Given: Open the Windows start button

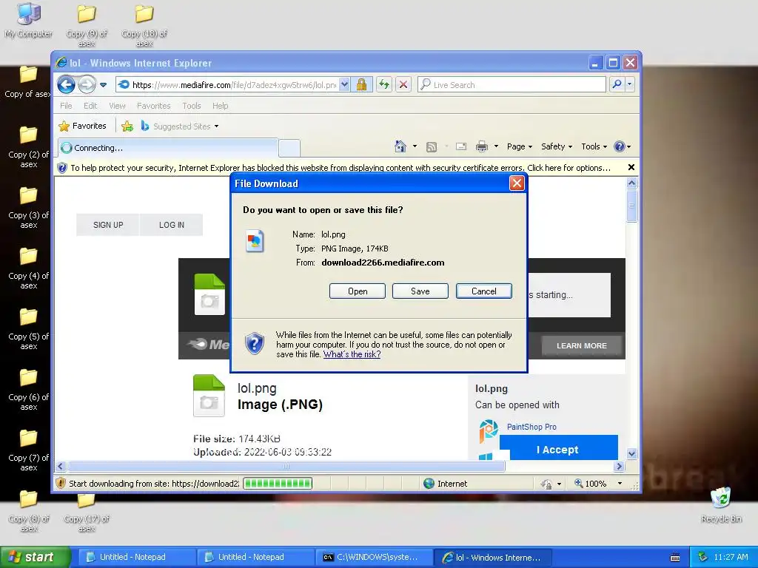Looking at the screenshot, I should pos(36,557).
